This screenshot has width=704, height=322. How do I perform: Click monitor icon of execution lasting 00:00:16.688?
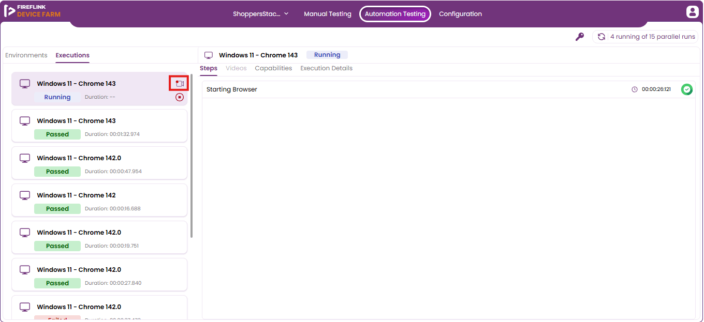25,195
